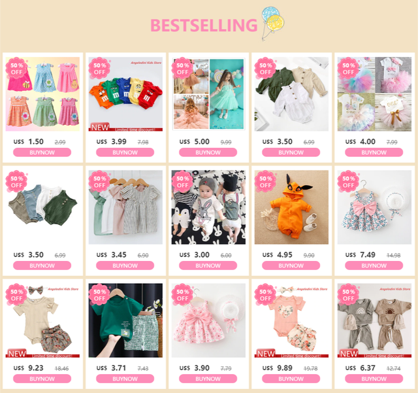418x393 pixels.
Task: Open the colorful baby dresses product image
Action: [42, 94]
